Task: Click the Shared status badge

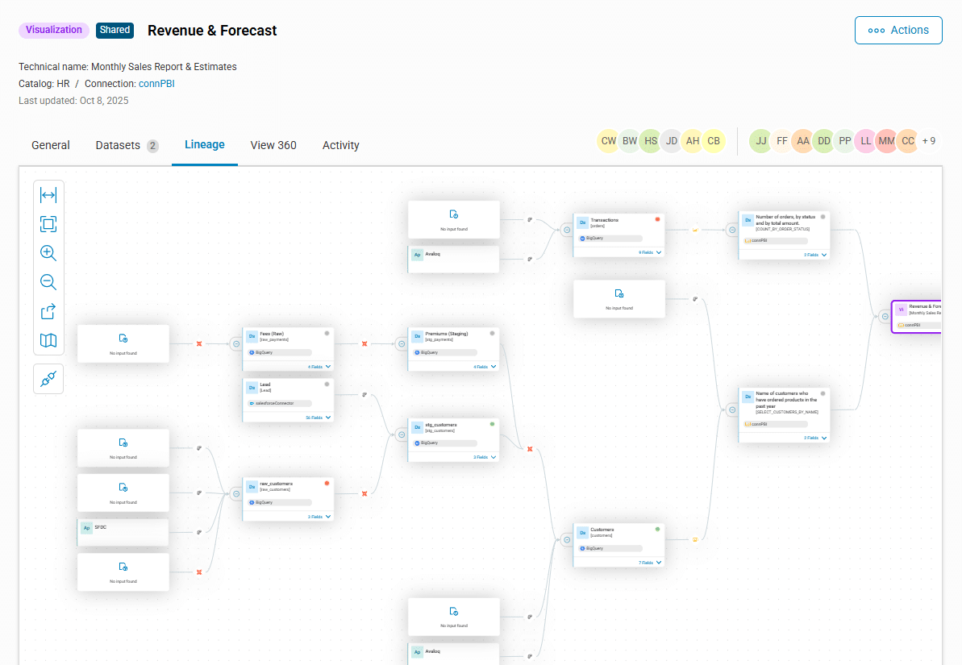Action: click(115, 30)
